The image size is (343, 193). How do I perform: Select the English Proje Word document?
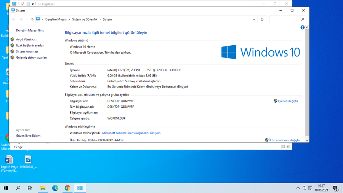point(9,163)
